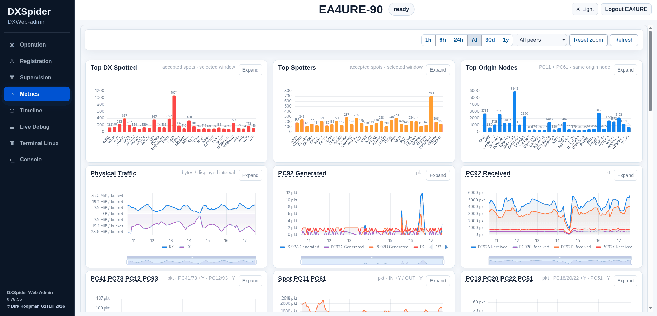The height and width of the screenshot is (316, 657).
Task: Click the 5942 bar in Top Origin Nodes
Action: [514, 112]
